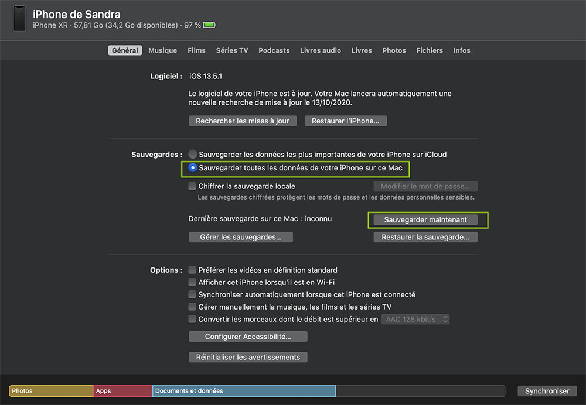Click the Photos storage bar segment
586x405 pixels.
(x=51, y=391)
